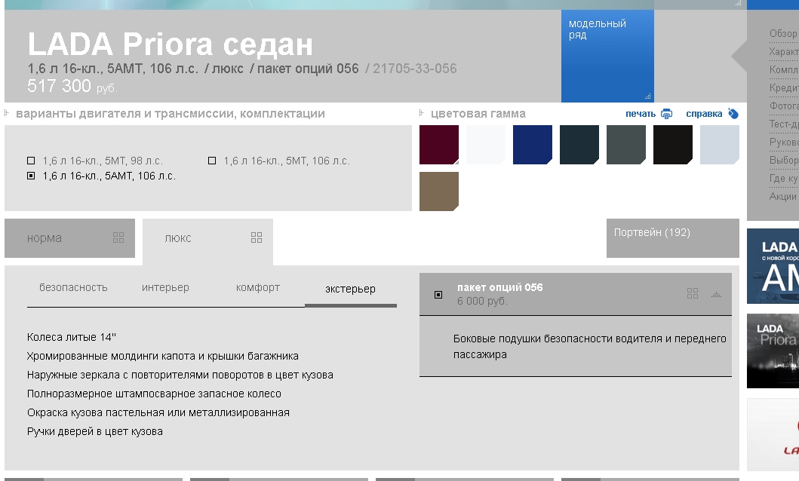Open Фотогалерея side menu item

(784, 106)
